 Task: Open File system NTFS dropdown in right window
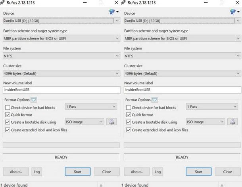182,56
